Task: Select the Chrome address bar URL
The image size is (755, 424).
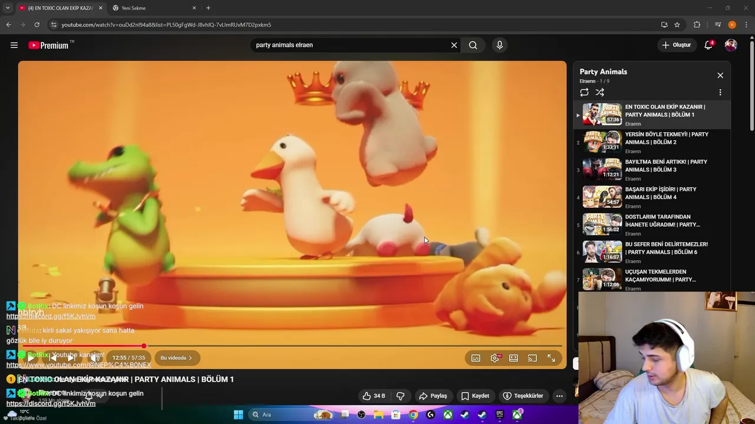Action: 166,25
